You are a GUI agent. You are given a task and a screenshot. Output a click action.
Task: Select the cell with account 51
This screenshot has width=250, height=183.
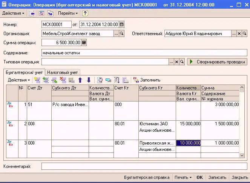point(39,111)
